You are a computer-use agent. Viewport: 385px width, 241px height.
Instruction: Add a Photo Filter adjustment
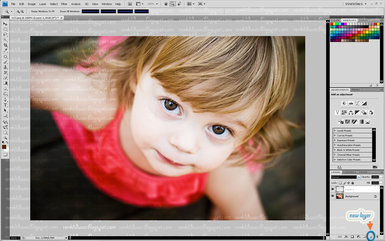pyautogui.click(x=364, y=112)
